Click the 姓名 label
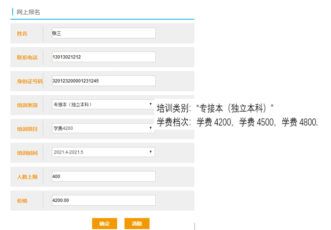 (x=22, y=33)
